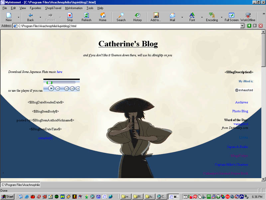Show more toolbar buttons via the chevron
This screenshot has height=200, width=266.
[x=264, y=14]
